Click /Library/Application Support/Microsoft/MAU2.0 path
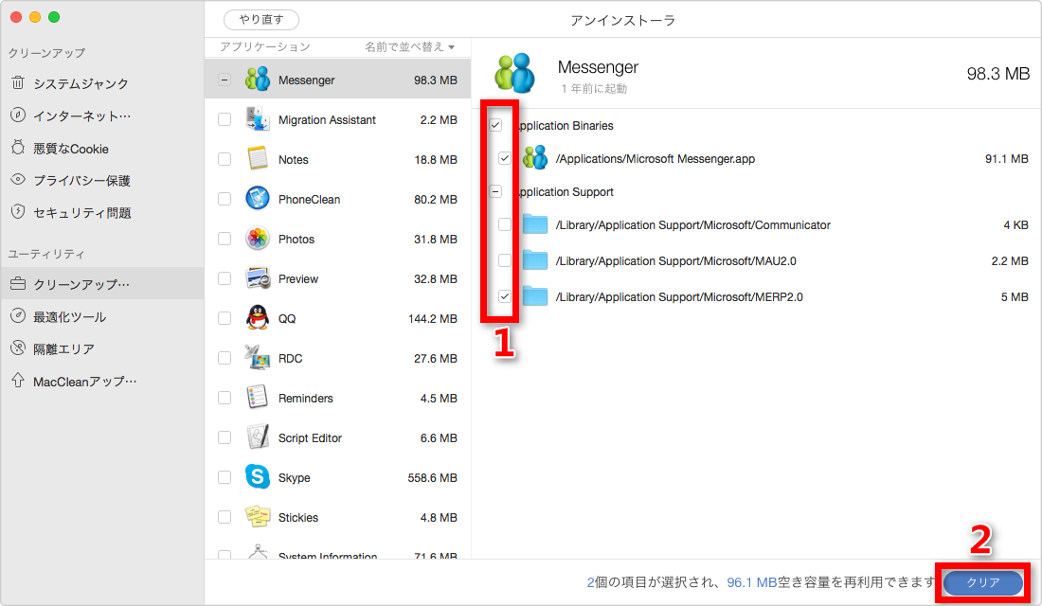 pyautogui.click(x=675, y=260)
